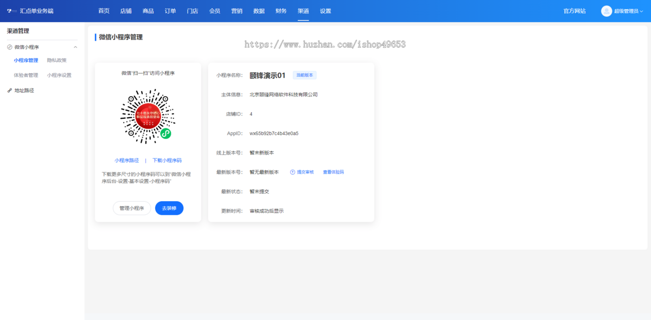Collapse the 微信小程序 sidebar group
The width and height of the screenshot is (651, 320).
click(x=75, y=47)
